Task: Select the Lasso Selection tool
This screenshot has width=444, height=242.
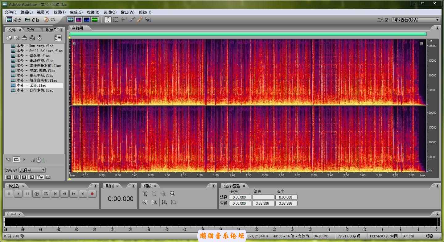Action: pyautogui.click(x=124, y=19)
